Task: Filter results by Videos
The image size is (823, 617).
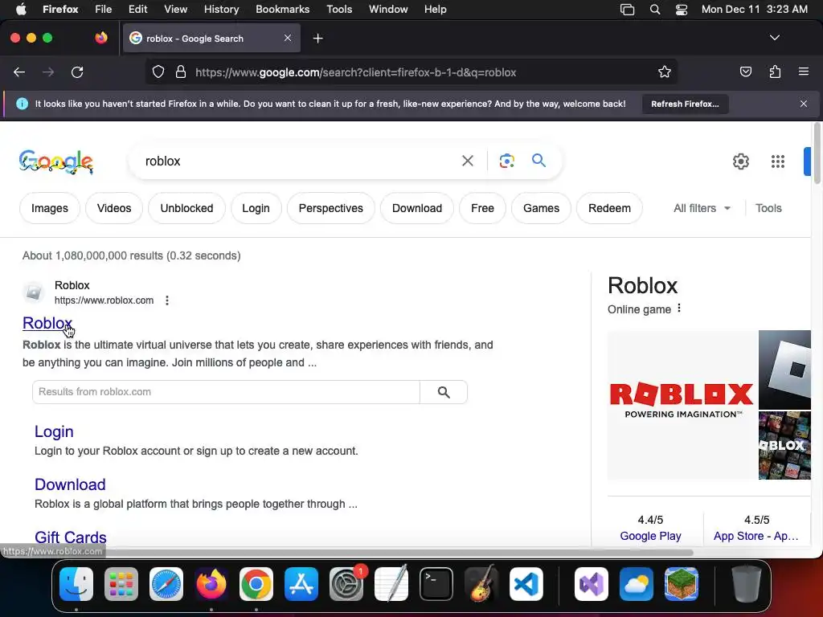Action: coord(114,208)
